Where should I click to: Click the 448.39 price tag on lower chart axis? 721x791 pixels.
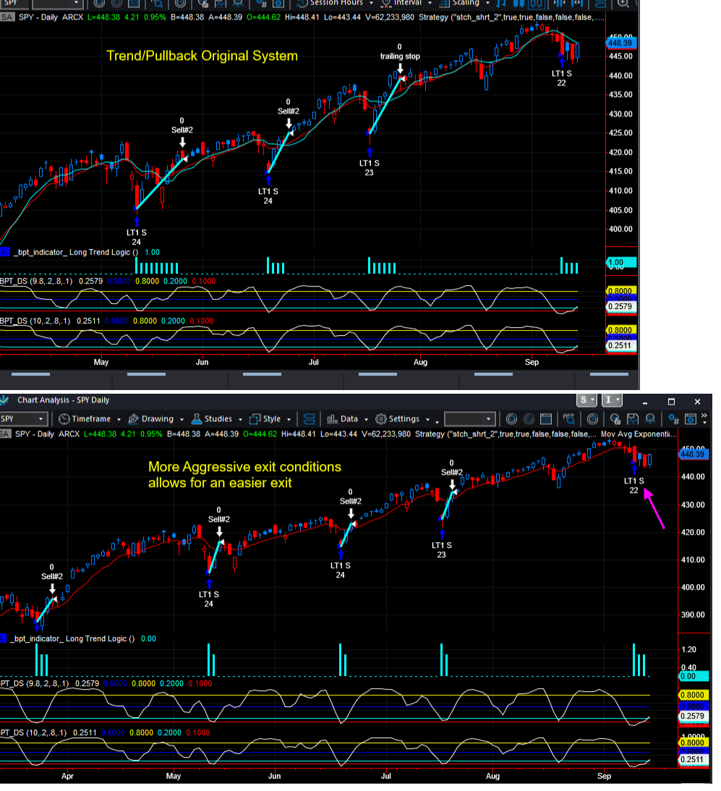click(693, 454)
